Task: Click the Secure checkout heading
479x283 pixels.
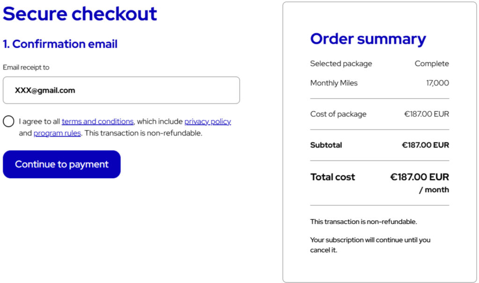Action: click(x=80, y=14)
